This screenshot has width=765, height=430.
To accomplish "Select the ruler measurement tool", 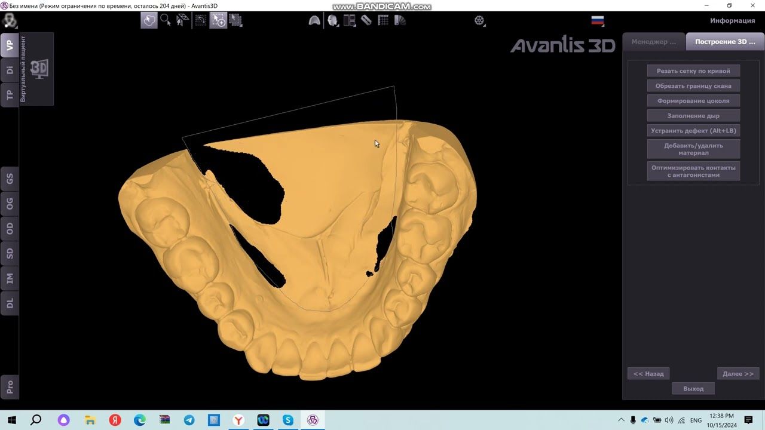I will click(366, 20).
